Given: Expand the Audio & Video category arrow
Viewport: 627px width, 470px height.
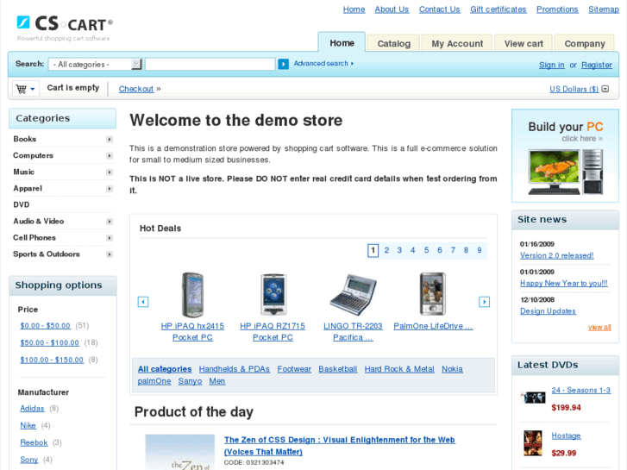Looking at the screenshot, I should point(110,221).
